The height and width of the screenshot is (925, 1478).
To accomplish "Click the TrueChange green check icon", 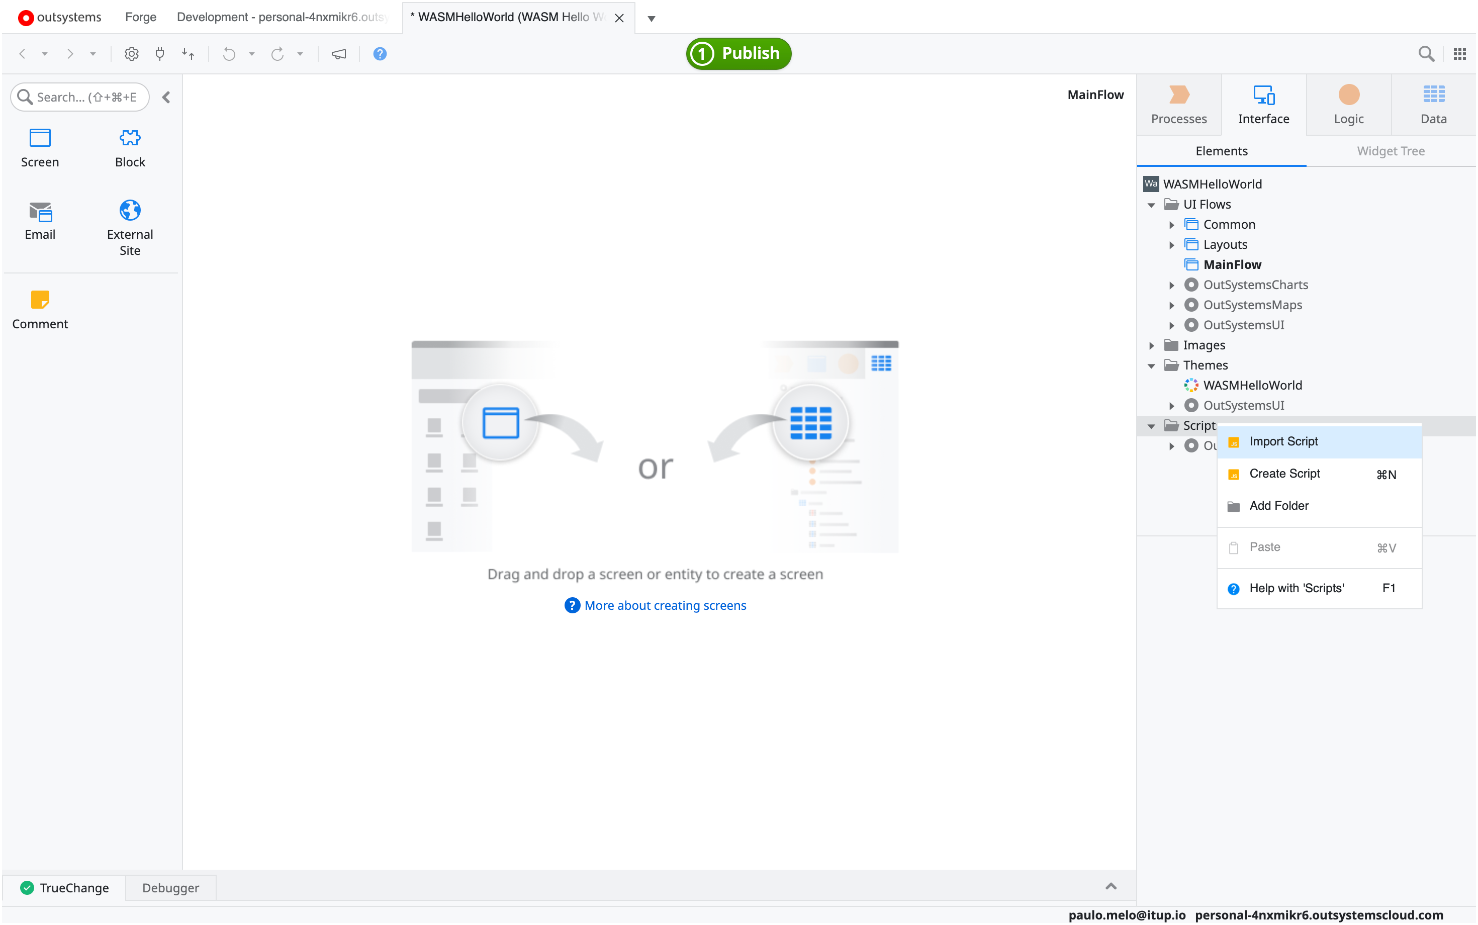I will 27,888.
